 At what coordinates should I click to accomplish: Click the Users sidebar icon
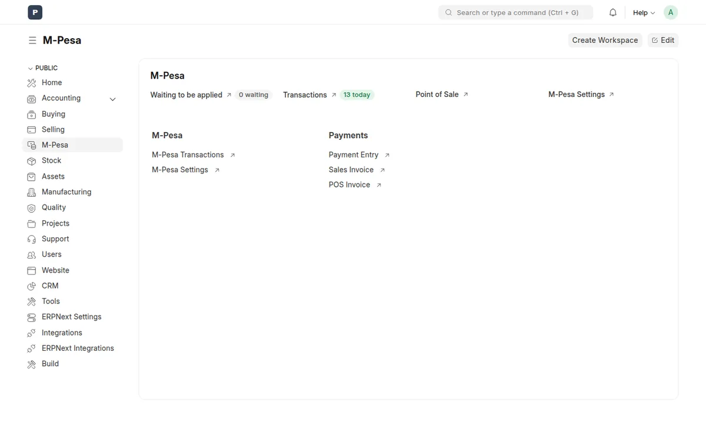[x=32, y=254]
